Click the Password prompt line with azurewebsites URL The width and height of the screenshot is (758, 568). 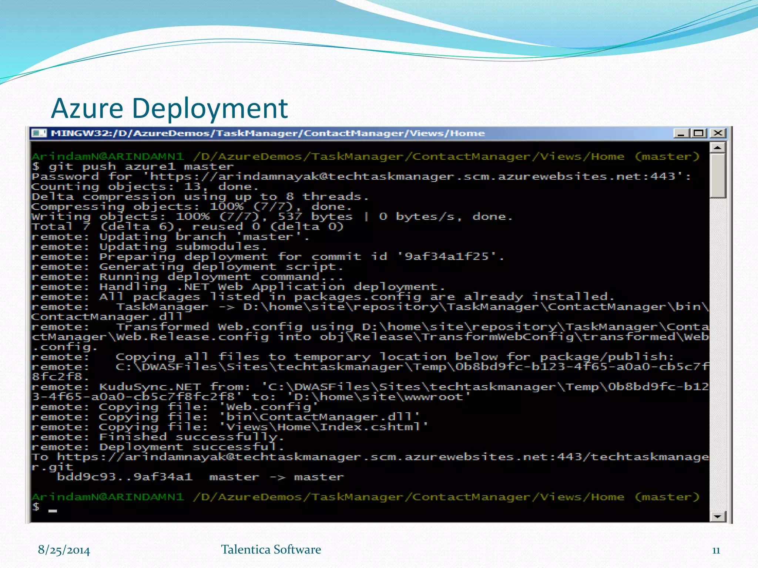coord(361,177)
